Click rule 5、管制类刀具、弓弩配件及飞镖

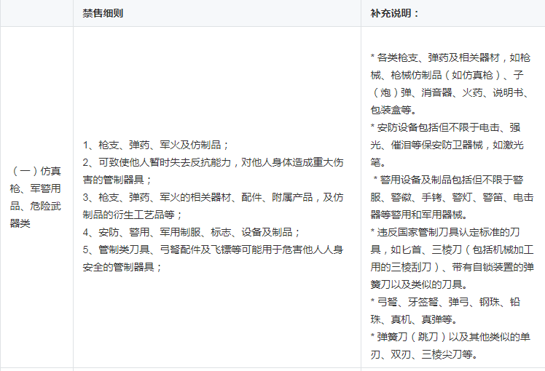(x=213, y=258)
